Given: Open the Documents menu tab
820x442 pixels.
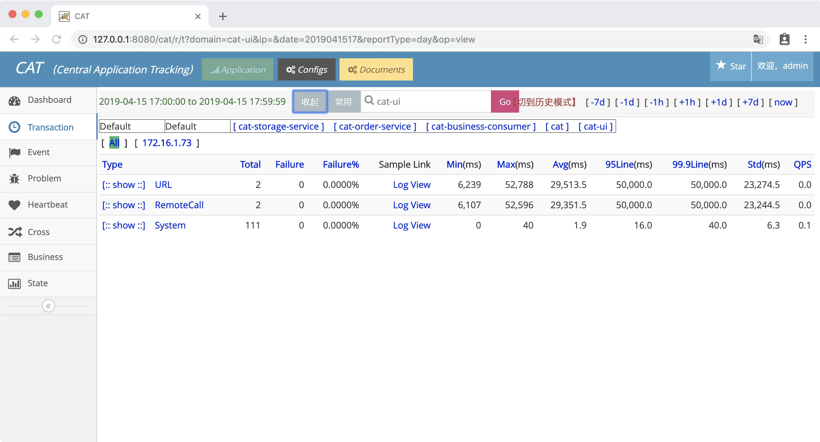Looking at the screenshot, I should click(x=376, y=69).
